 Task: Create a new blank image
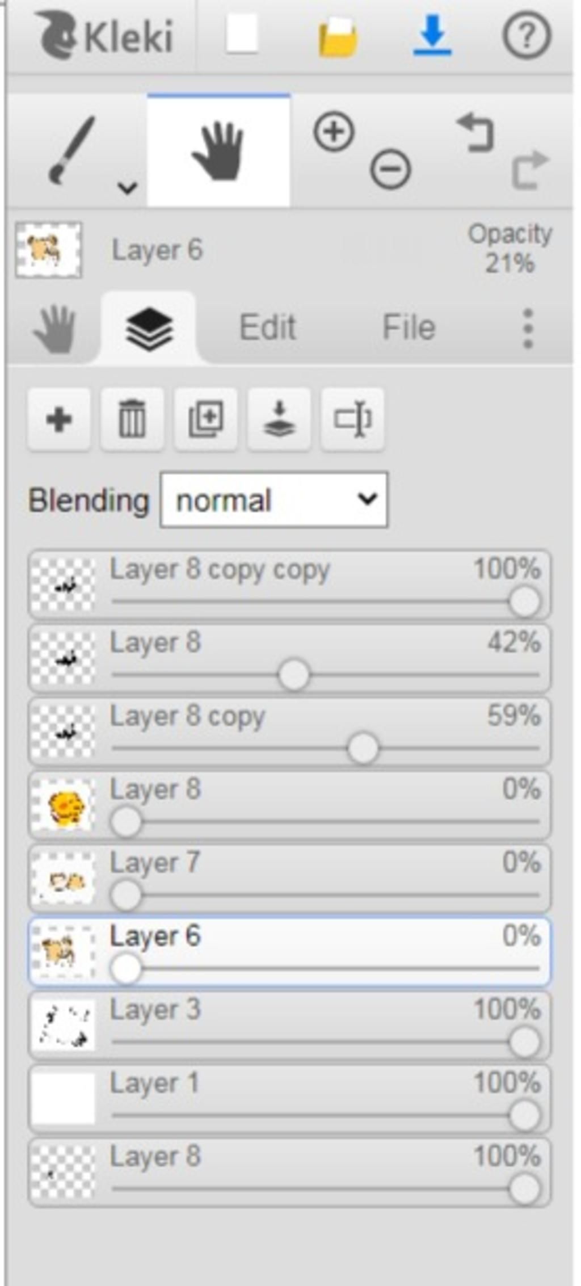242,35
